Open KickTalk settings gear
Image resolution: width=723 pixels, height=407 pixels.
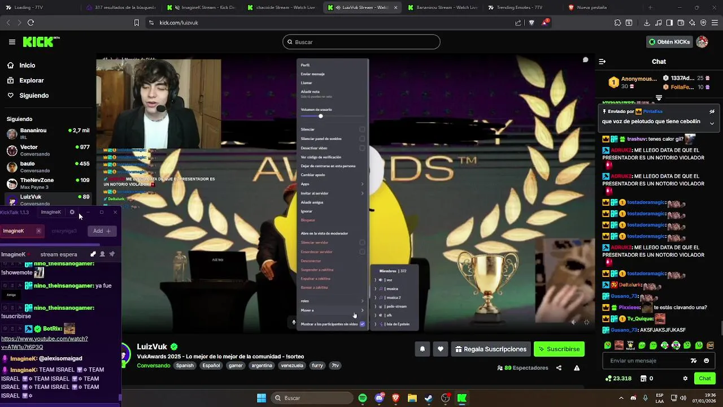click(72, 212)
